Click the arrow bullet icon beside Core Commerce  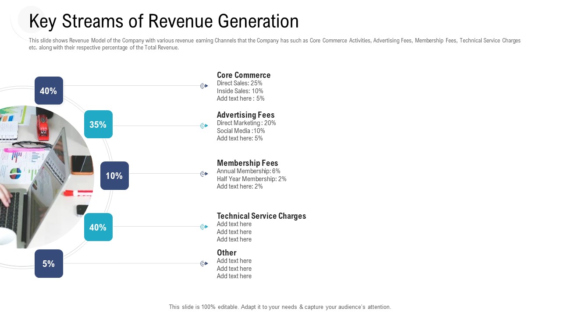pyautogui.click(x=204, y=86)
